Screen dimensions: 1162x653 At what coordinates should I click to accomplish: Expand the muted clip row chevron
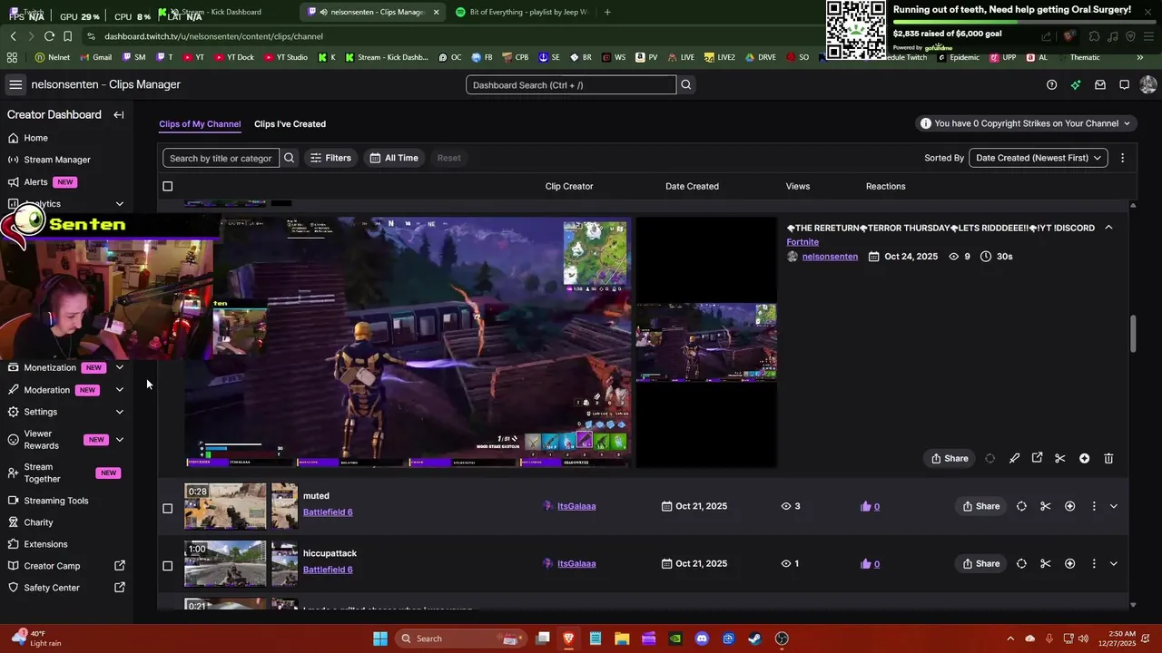[x=1114, y=506]
